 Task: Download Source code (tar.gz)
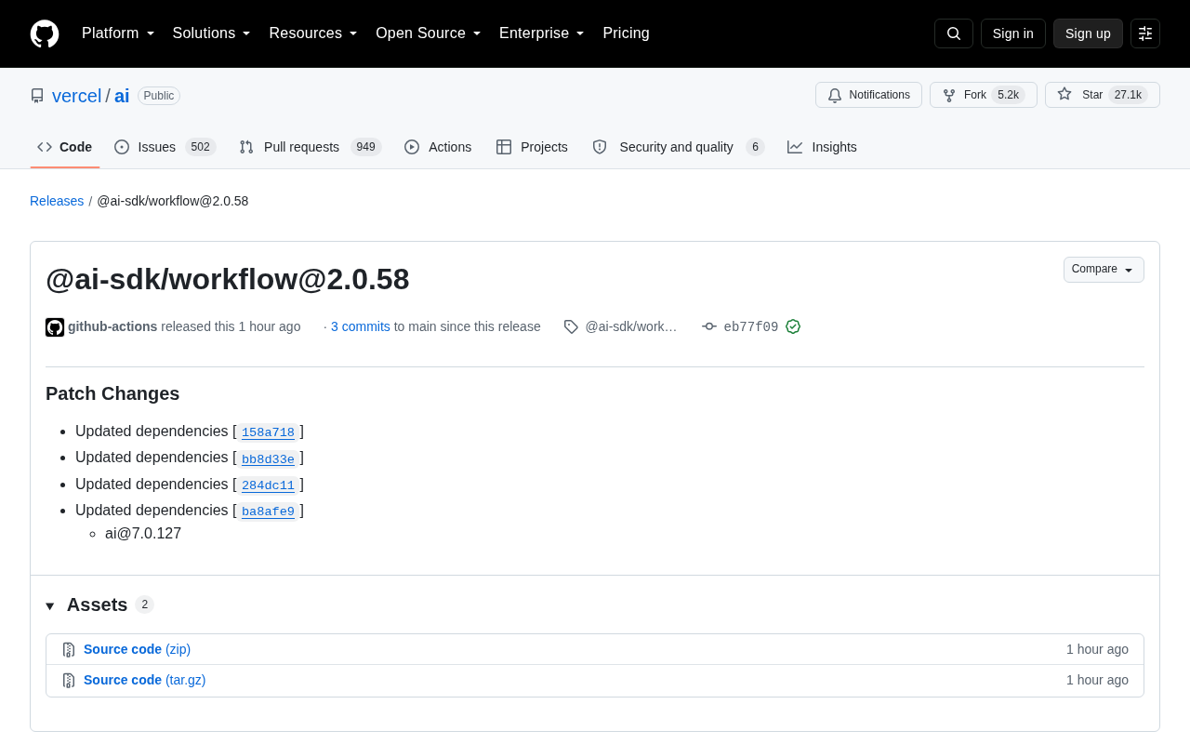point(145,680)
